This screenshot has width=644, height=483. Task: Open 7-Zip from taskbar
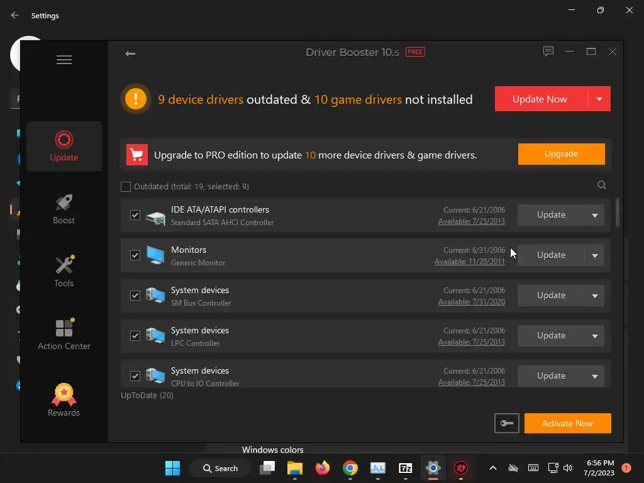click(406, 468)
